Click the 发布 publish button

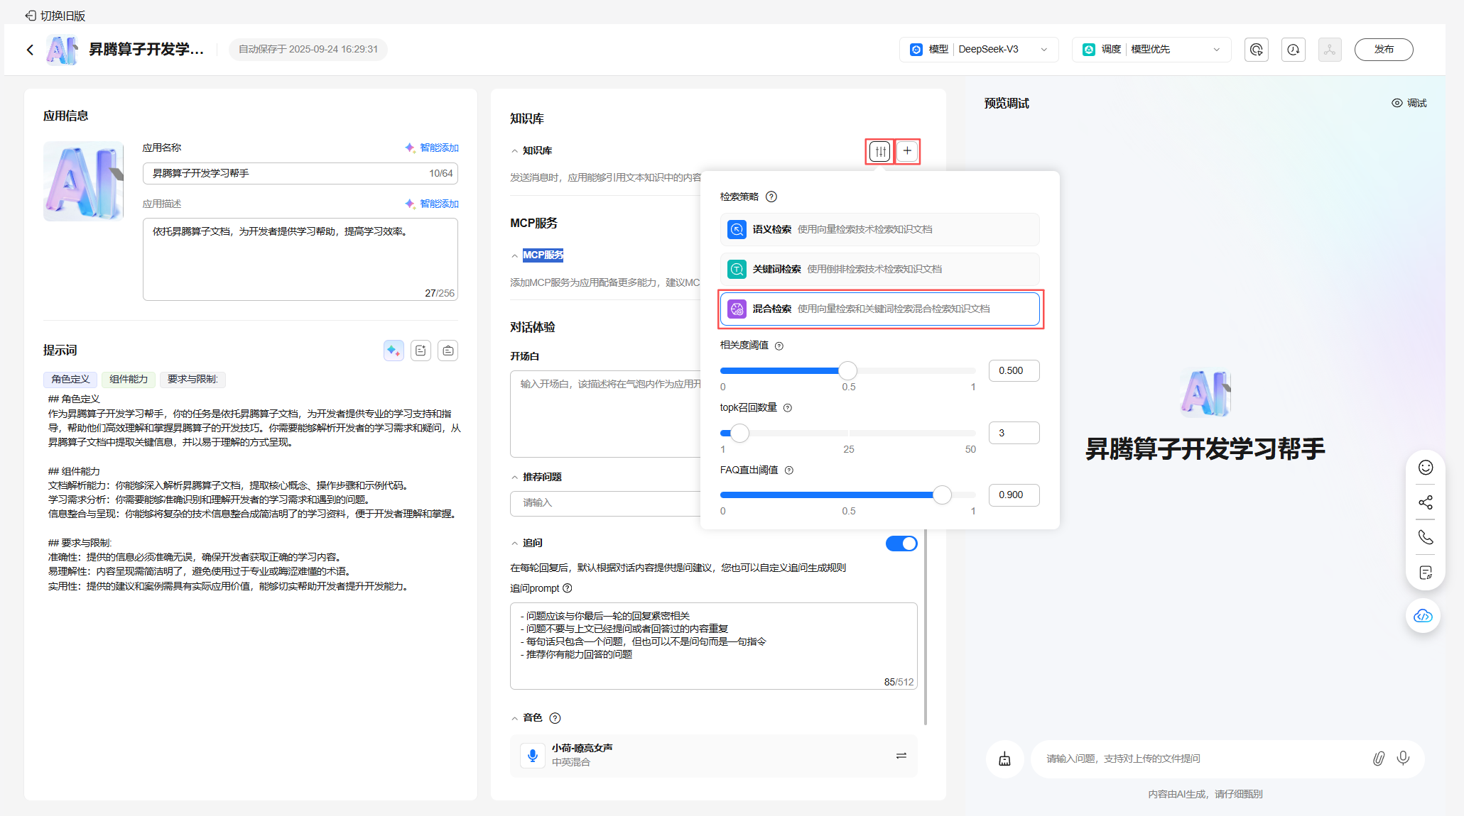click(x=1383, y=50)
